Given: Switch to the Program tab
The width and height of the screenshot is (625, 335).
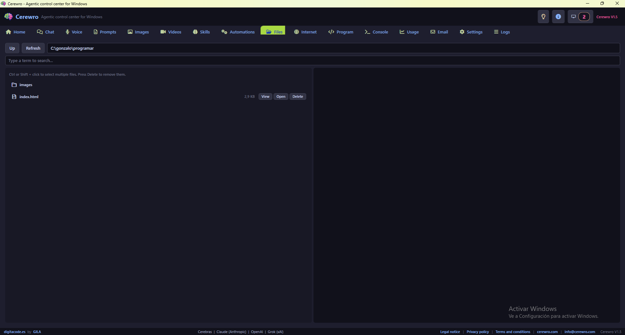Looking at the screenshot, I should tap(341, 32).
